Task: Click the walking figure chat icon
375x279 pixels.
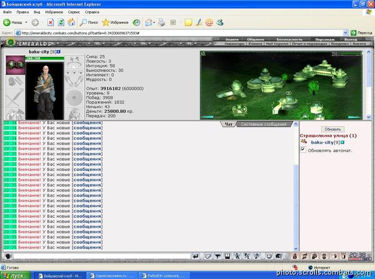Action: tap(237, 257)
